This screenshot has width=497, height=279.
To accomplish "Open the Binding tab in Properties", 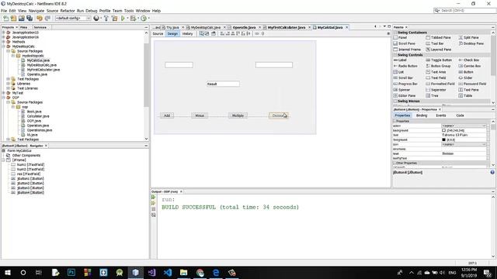I will (x=422, y=115).
